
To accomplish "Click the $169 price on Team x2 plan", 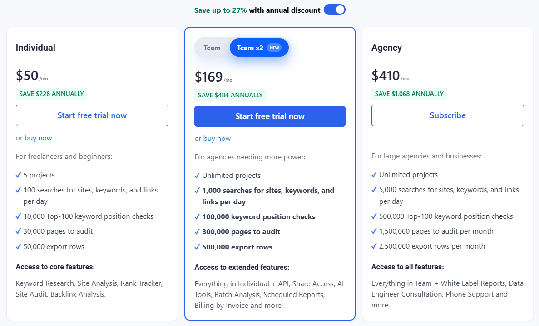I will pos(209,77).
